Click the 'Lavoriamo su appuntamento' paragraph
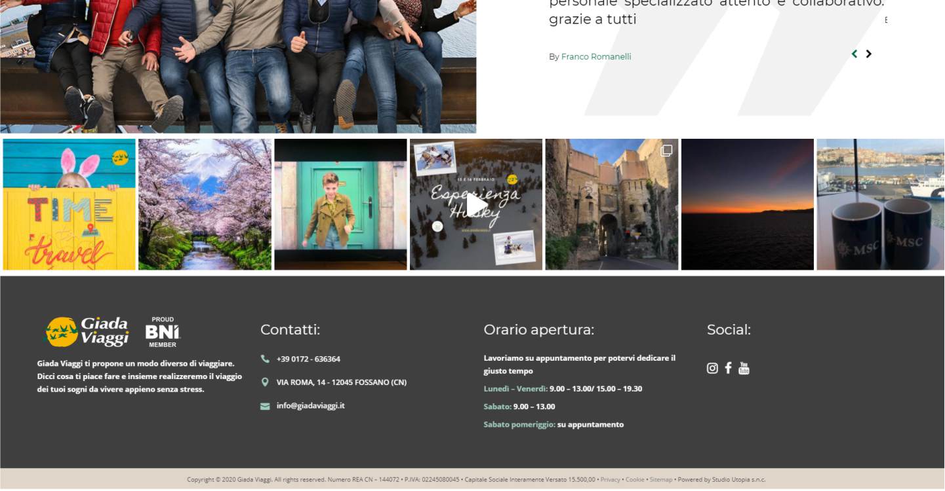 [x=580, y=365]
